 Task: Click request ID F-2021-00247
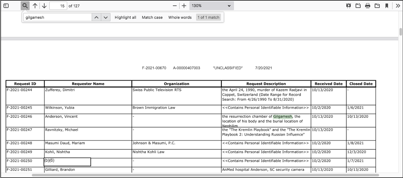click(19, 130)
